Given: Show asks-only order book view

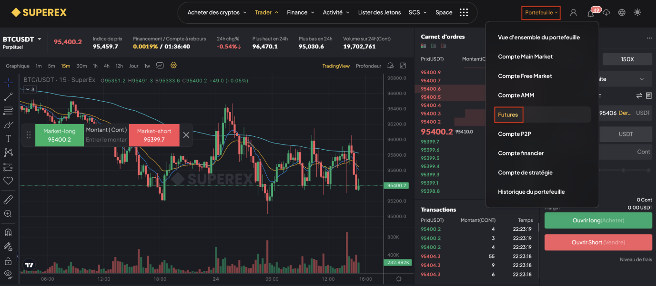Looking at the screenshot, I should pos(444,46).
